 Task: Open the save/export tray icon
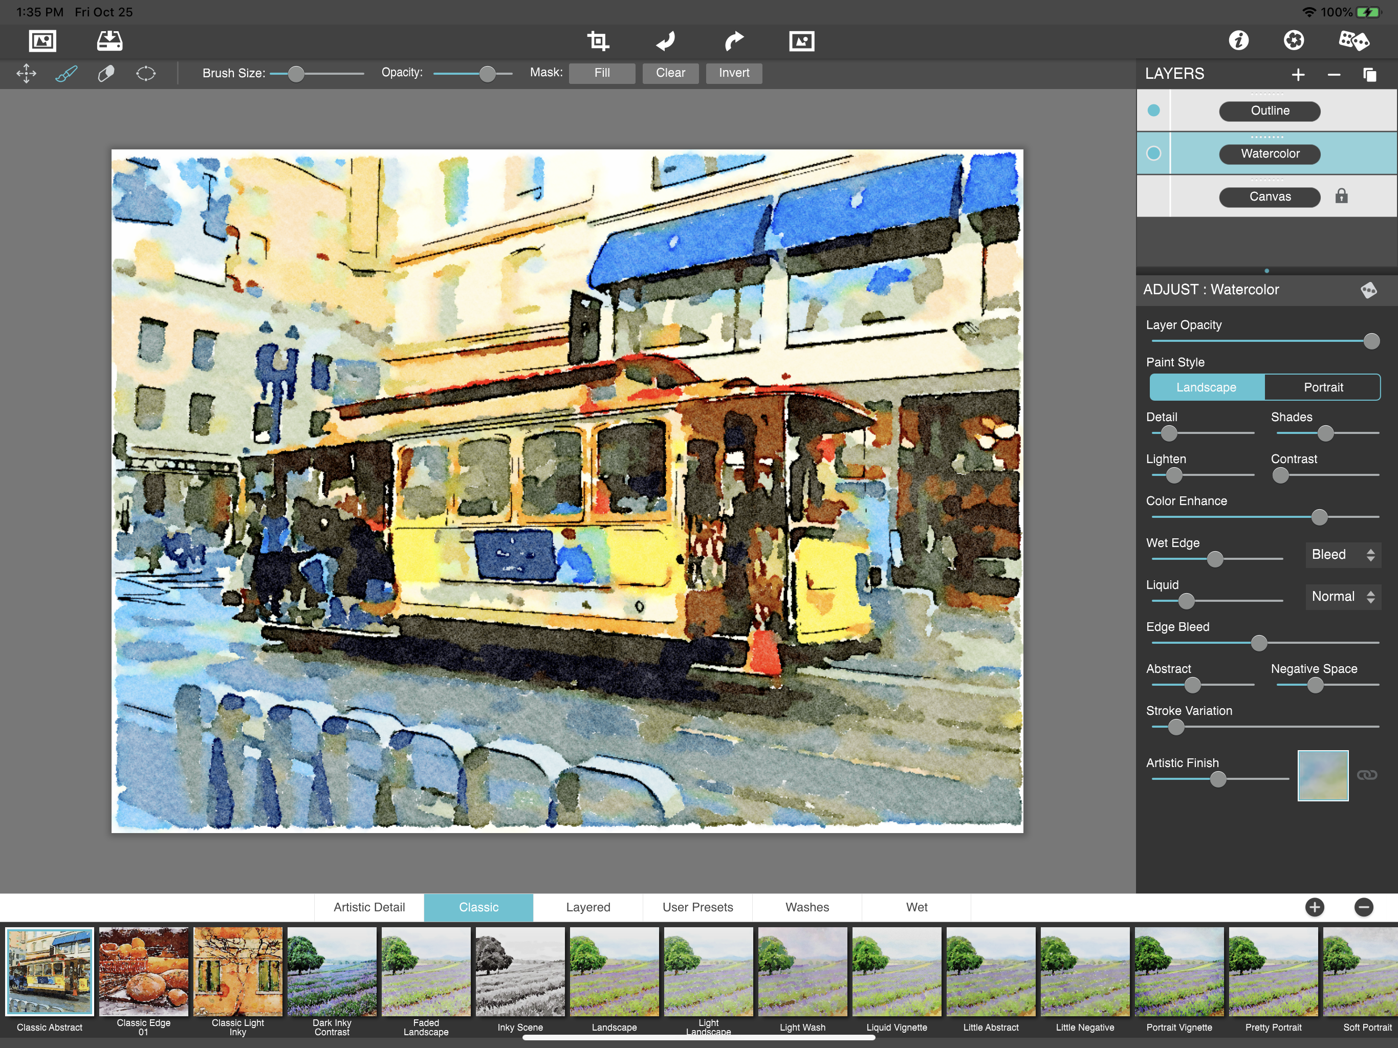tap(110, 41)
